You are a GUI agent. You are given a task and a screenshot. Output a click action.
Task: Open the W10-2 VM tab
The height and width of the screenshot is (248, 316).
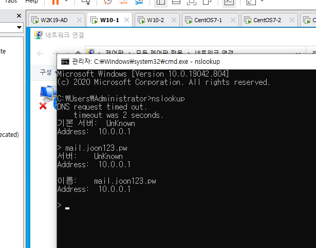point(157,20)
